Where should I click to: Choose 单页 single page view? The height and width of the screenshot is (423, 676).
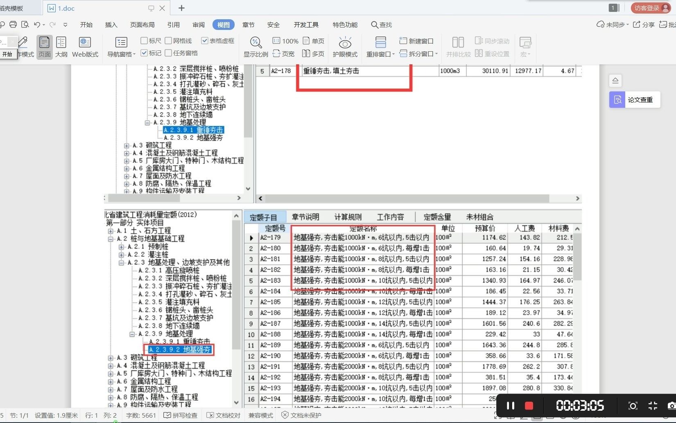coord(314,41)
